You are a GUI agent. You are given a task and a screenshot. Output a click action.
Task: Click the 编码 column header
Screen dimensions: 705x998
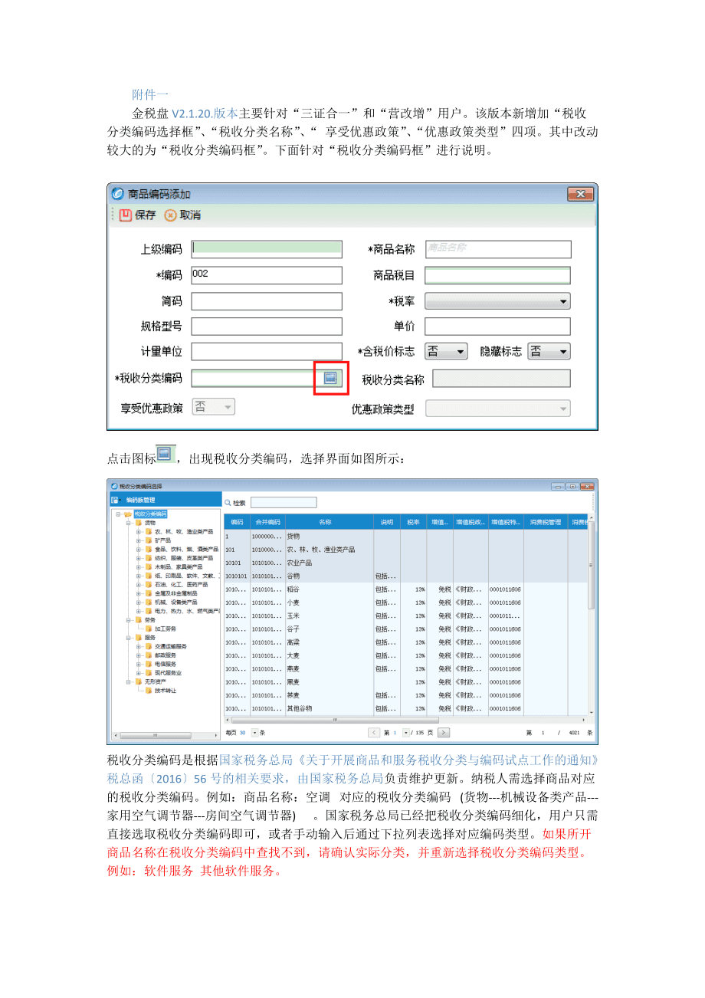click(238, 522)
